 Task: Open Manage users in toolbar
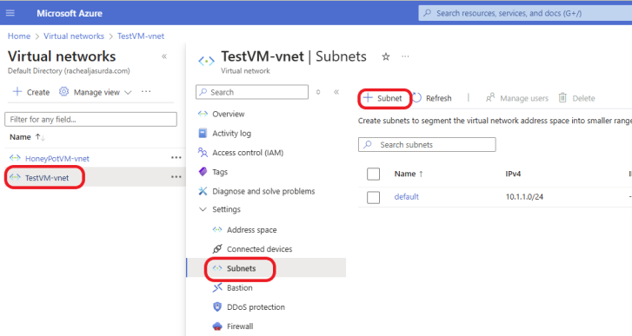click(x=516, y=98)
